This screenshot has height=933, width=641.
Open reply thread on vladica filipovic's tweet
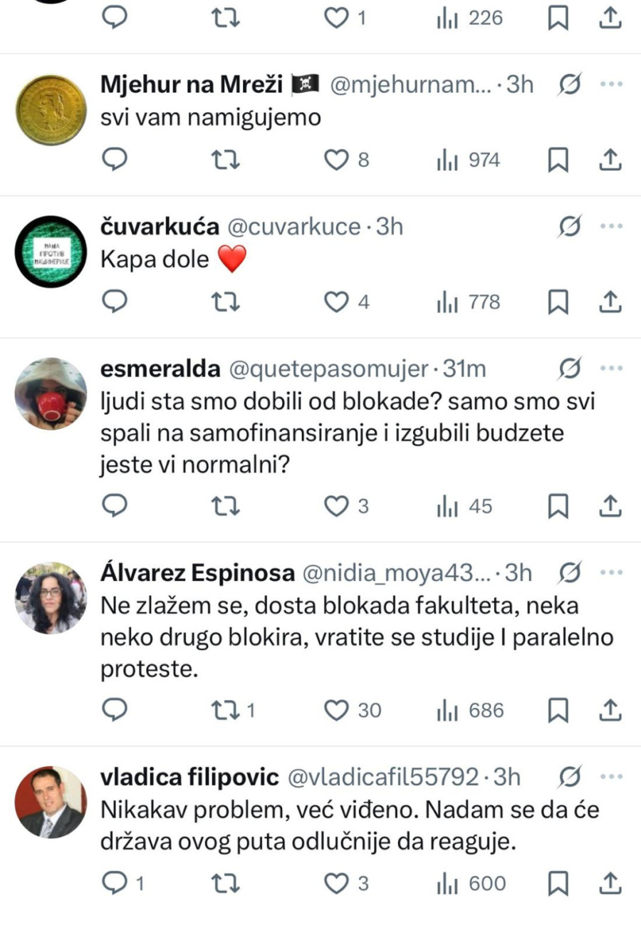coord(115,885)
